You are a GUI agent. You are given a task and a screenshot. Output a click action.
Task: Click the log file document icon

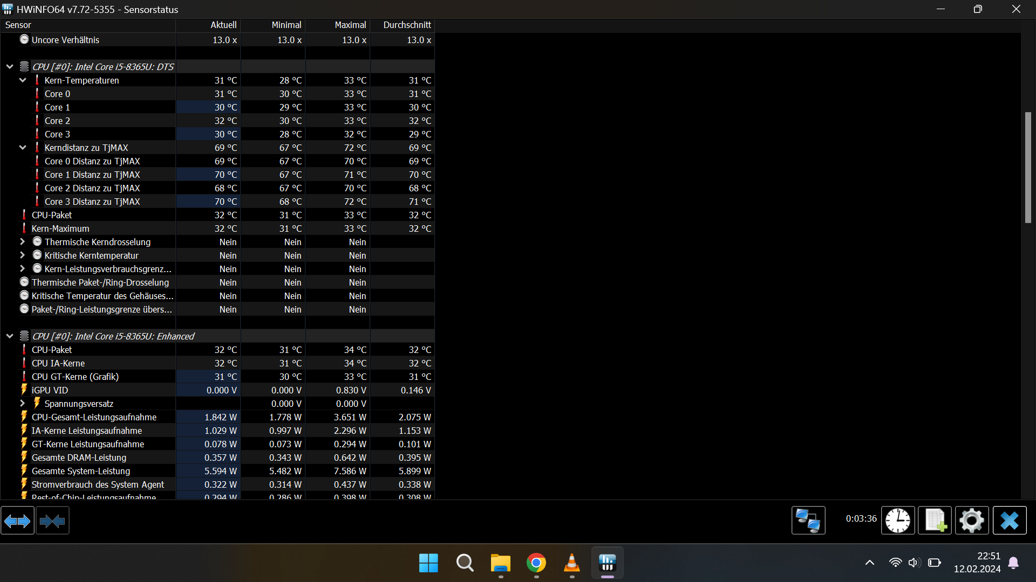tap(935, 521)
